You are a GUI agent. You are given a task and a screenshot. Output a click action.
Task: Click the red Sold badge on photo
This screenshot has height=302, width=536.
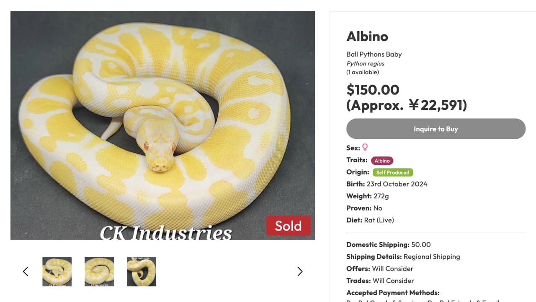click(288, 226)
